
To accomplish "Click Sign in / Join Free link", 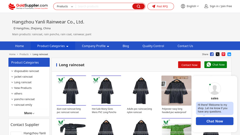I will coord(221,6).
